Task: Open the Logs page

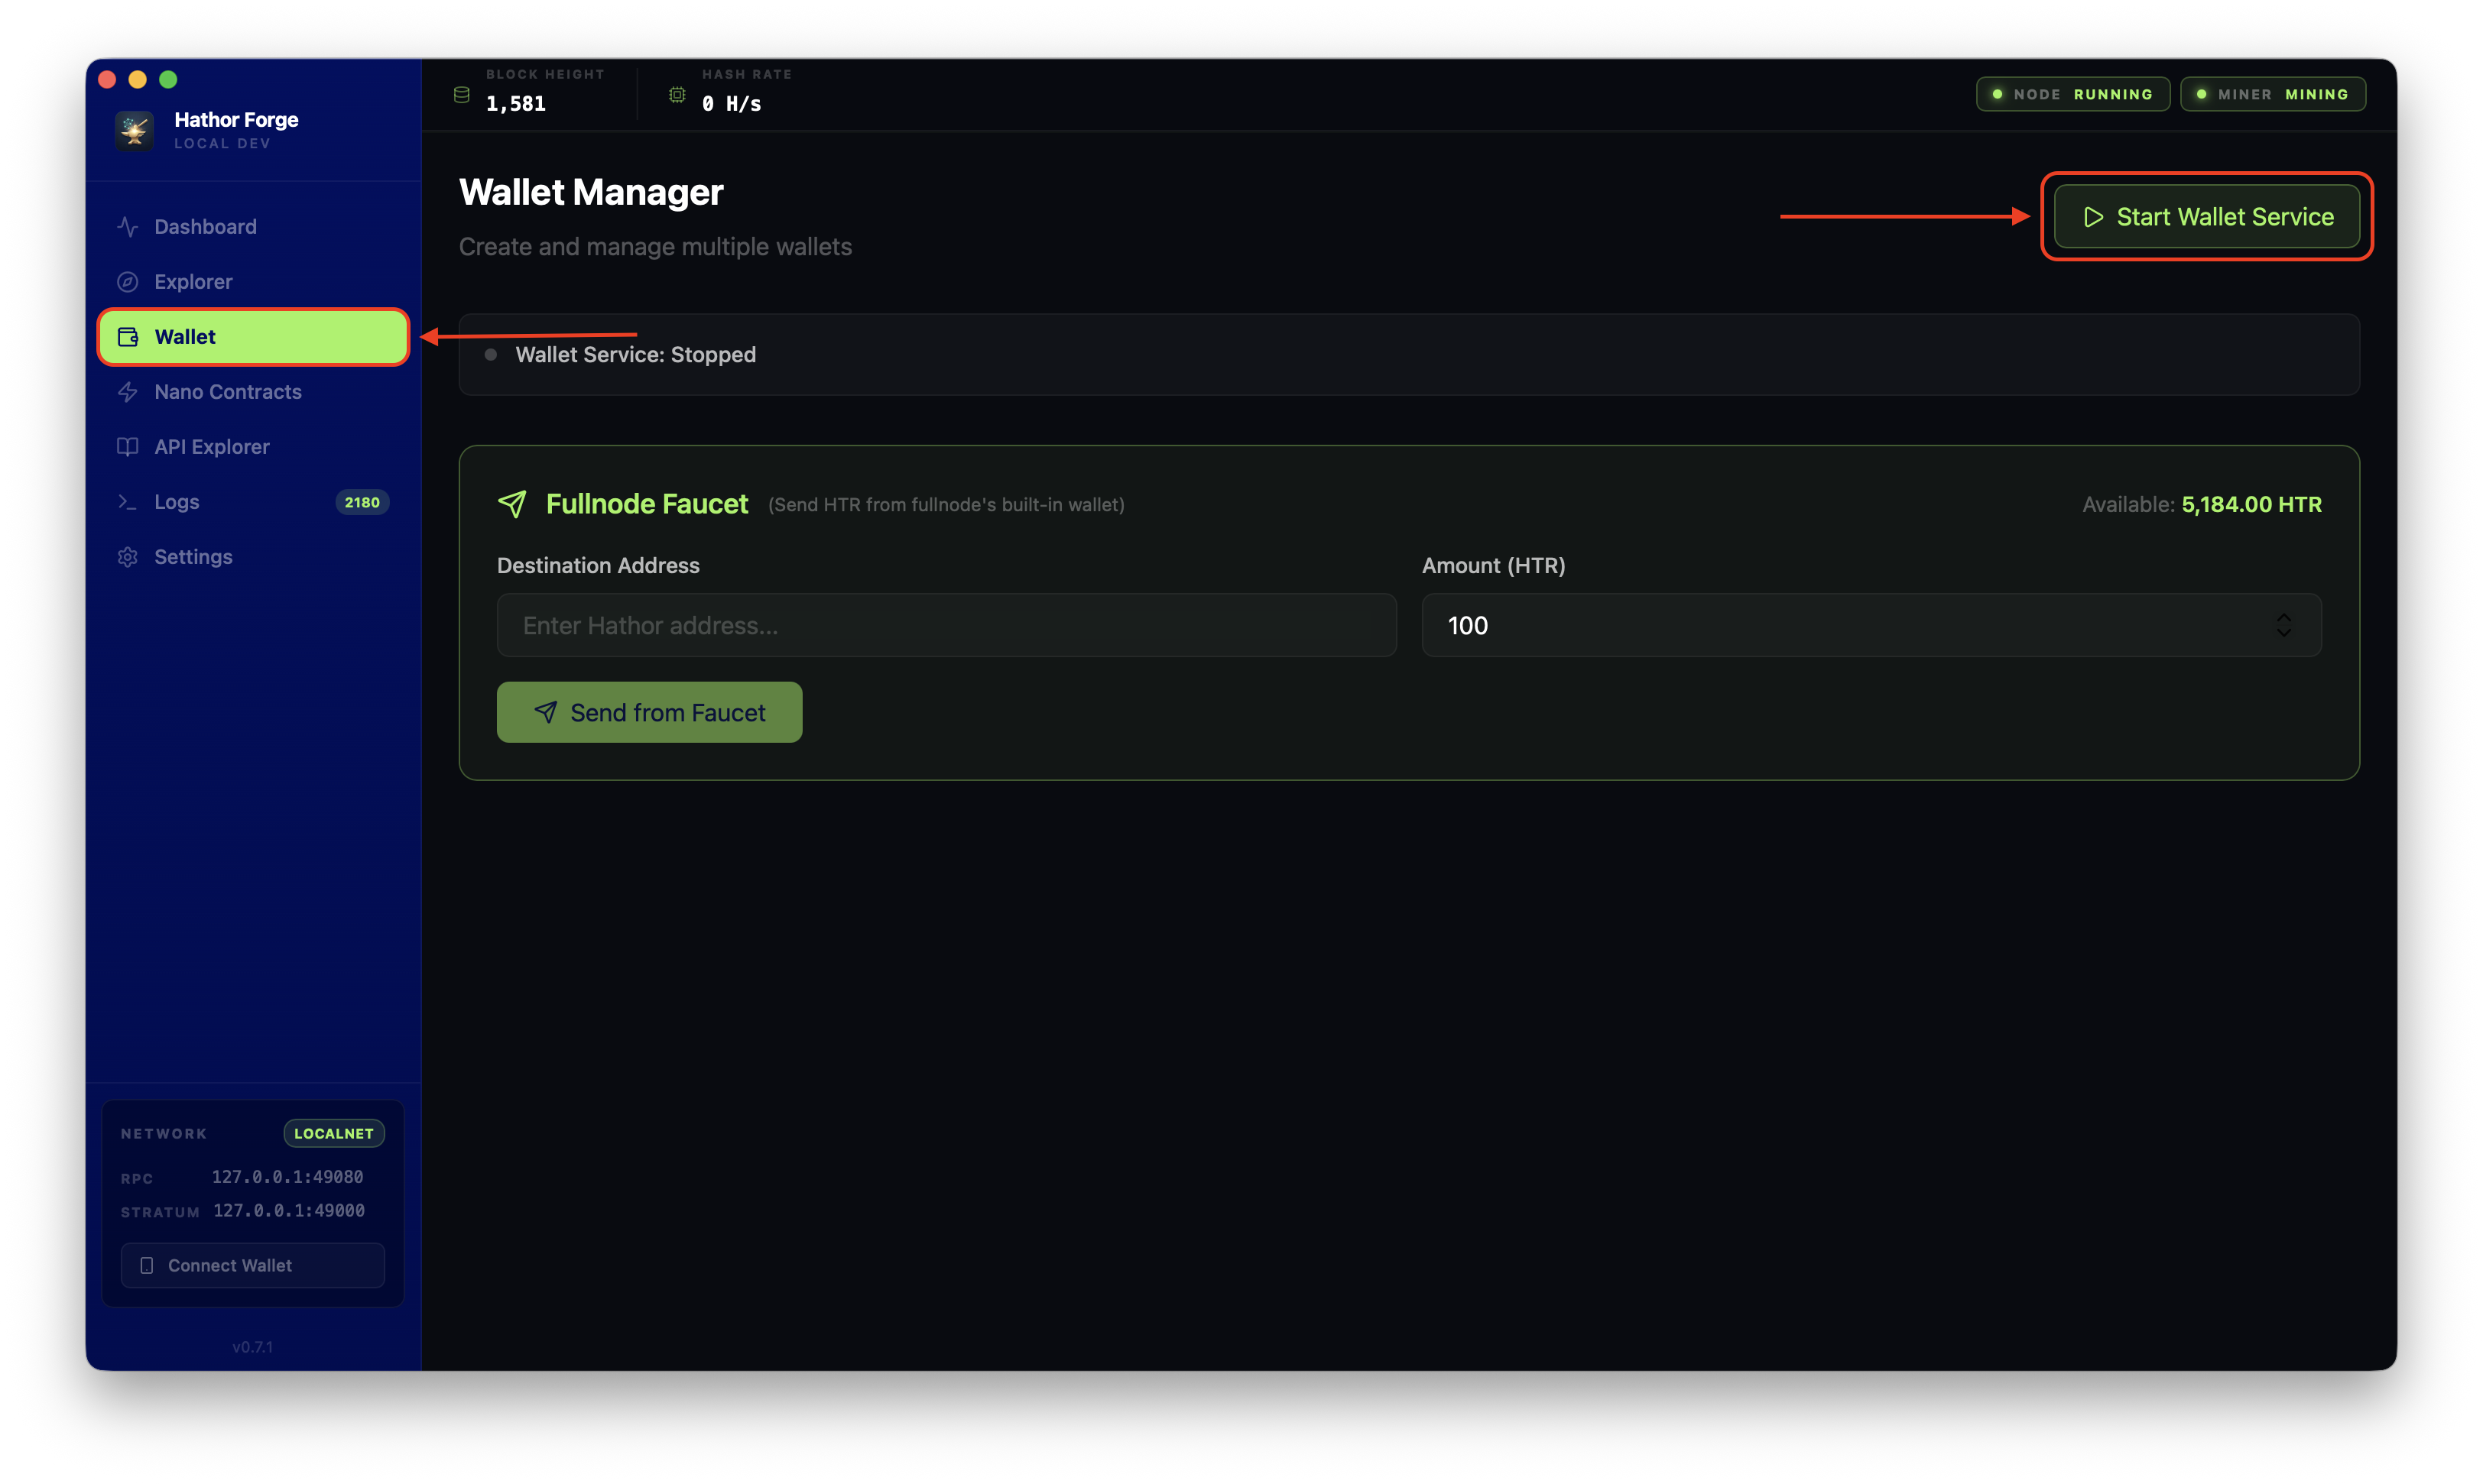Action: [x=252, y=502]
